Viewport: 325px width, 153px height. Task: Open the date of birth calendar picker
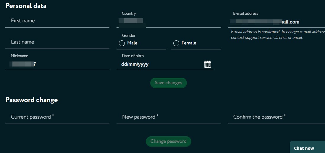coord(208,64)
